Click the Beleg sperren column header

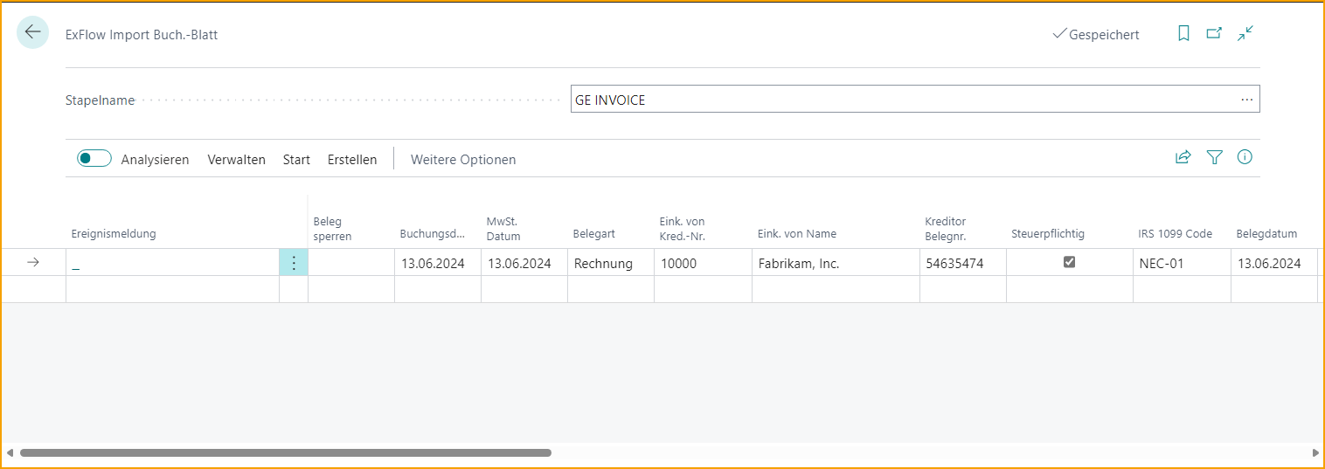point(333,229)
